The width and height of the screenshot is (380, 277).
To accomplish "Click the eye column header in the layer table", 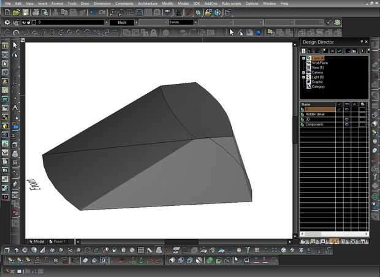I will (x=347, y=104).
